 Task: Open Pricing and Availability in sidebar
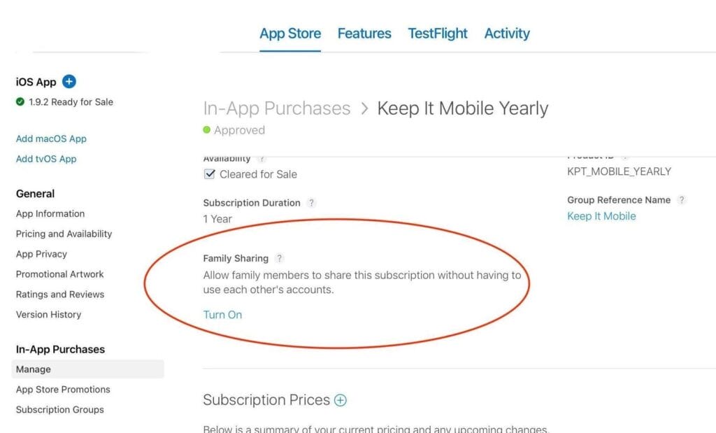tap(64, 234)
